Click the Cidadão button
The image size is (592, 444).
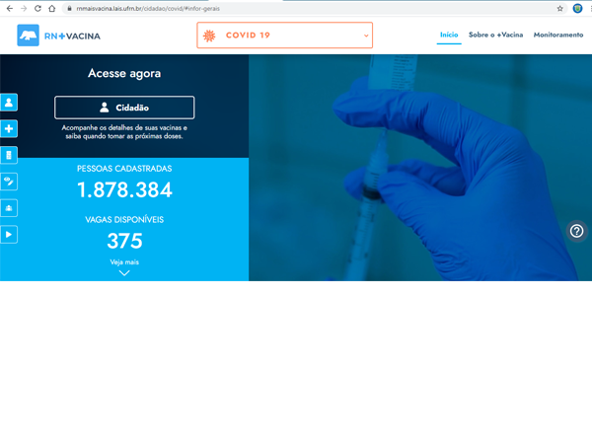[x=124, y=108]
